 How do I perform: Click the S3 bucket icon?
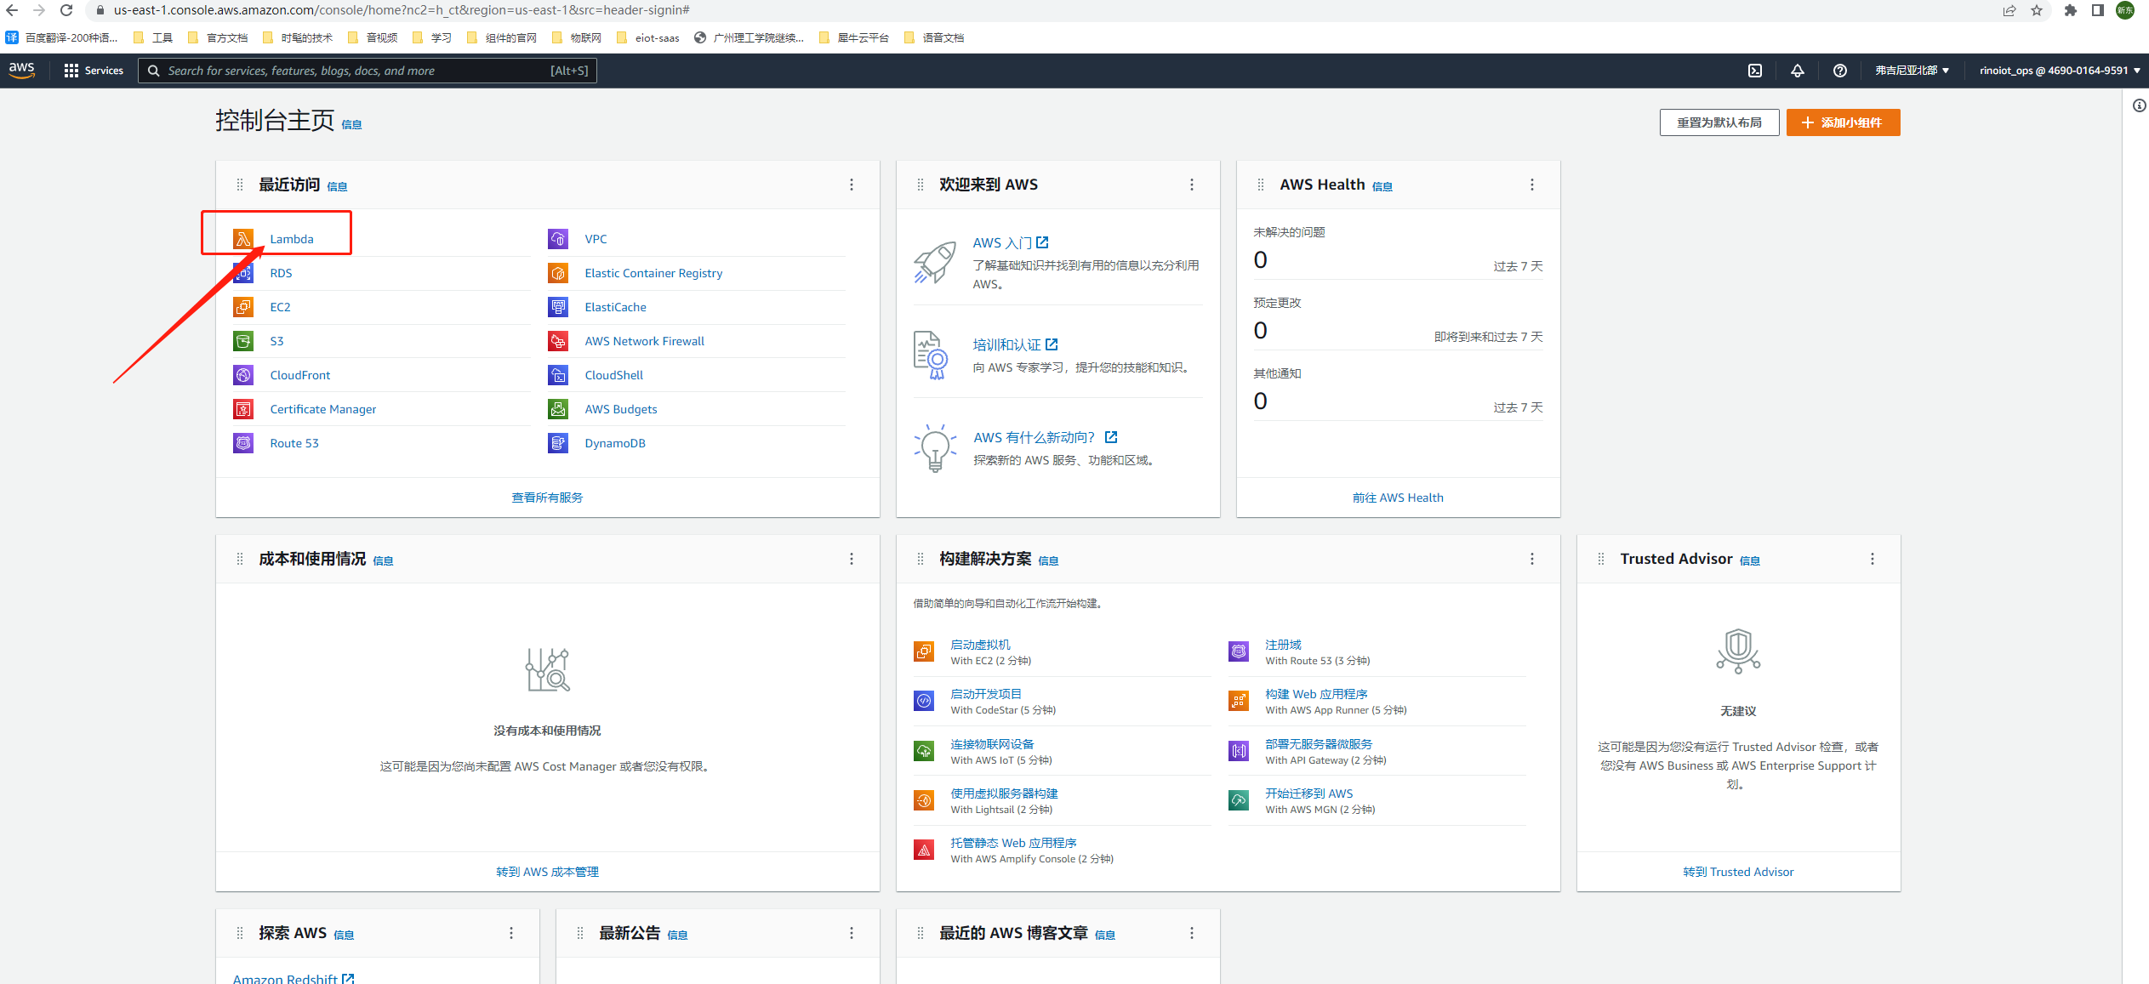pos(243,341)
